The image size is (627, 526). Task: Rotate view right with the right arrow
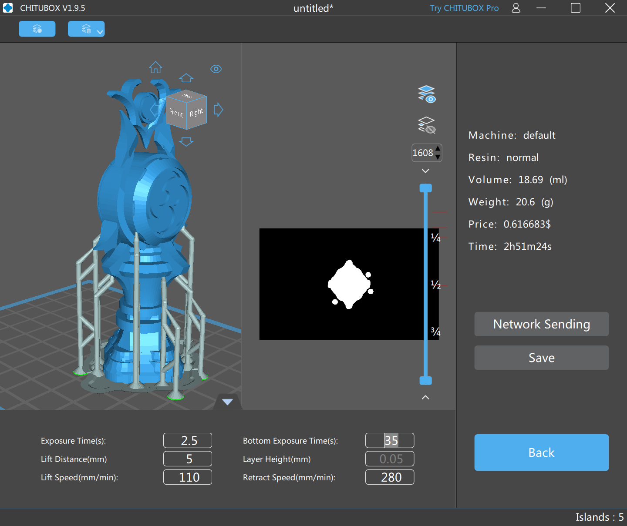(x=219, y=110)
